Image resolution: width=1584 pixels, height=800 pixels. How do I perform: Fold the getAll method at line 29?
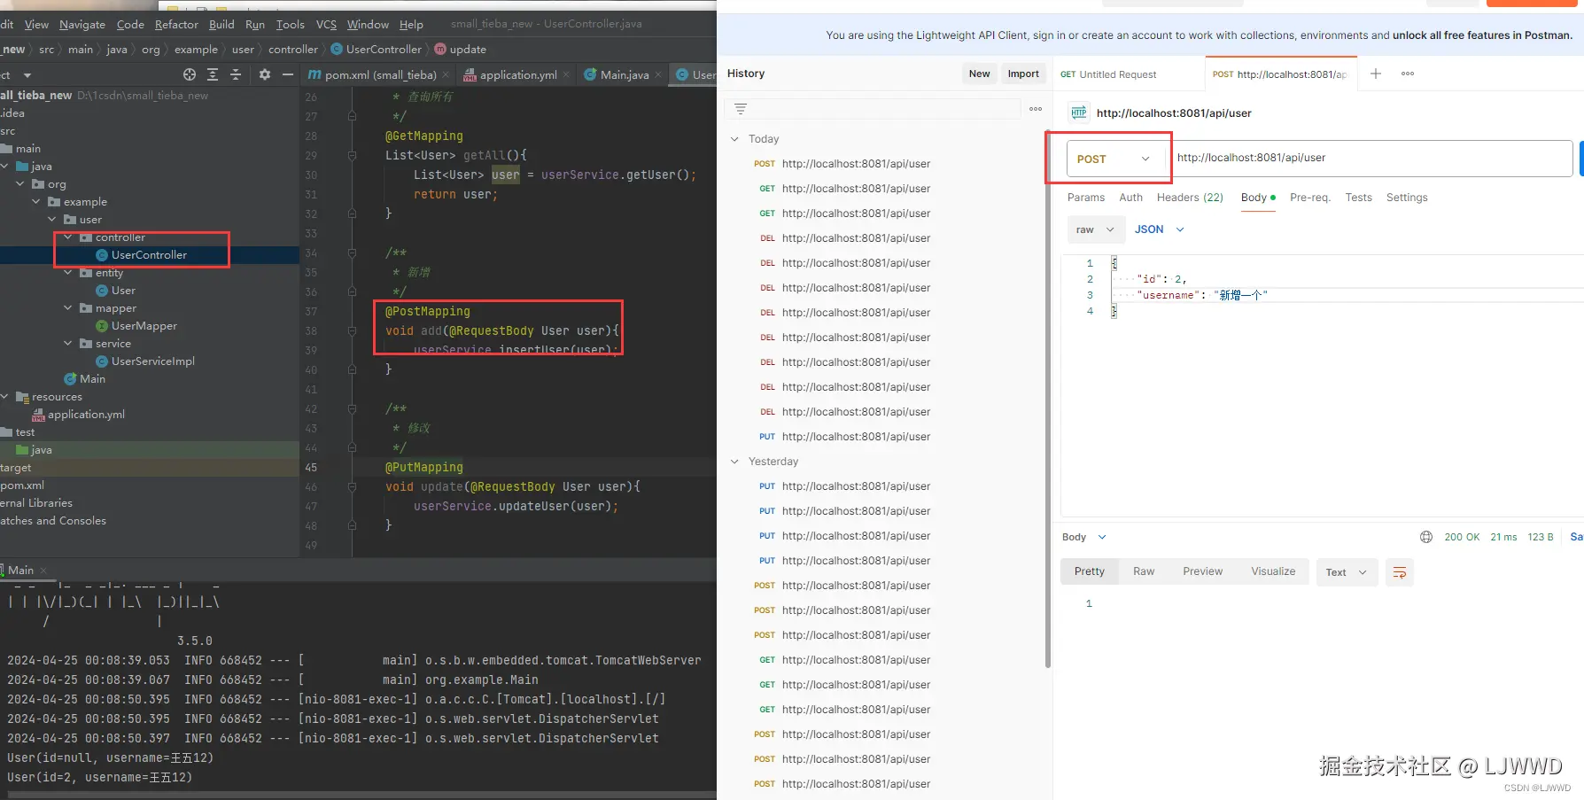(352, 155)
